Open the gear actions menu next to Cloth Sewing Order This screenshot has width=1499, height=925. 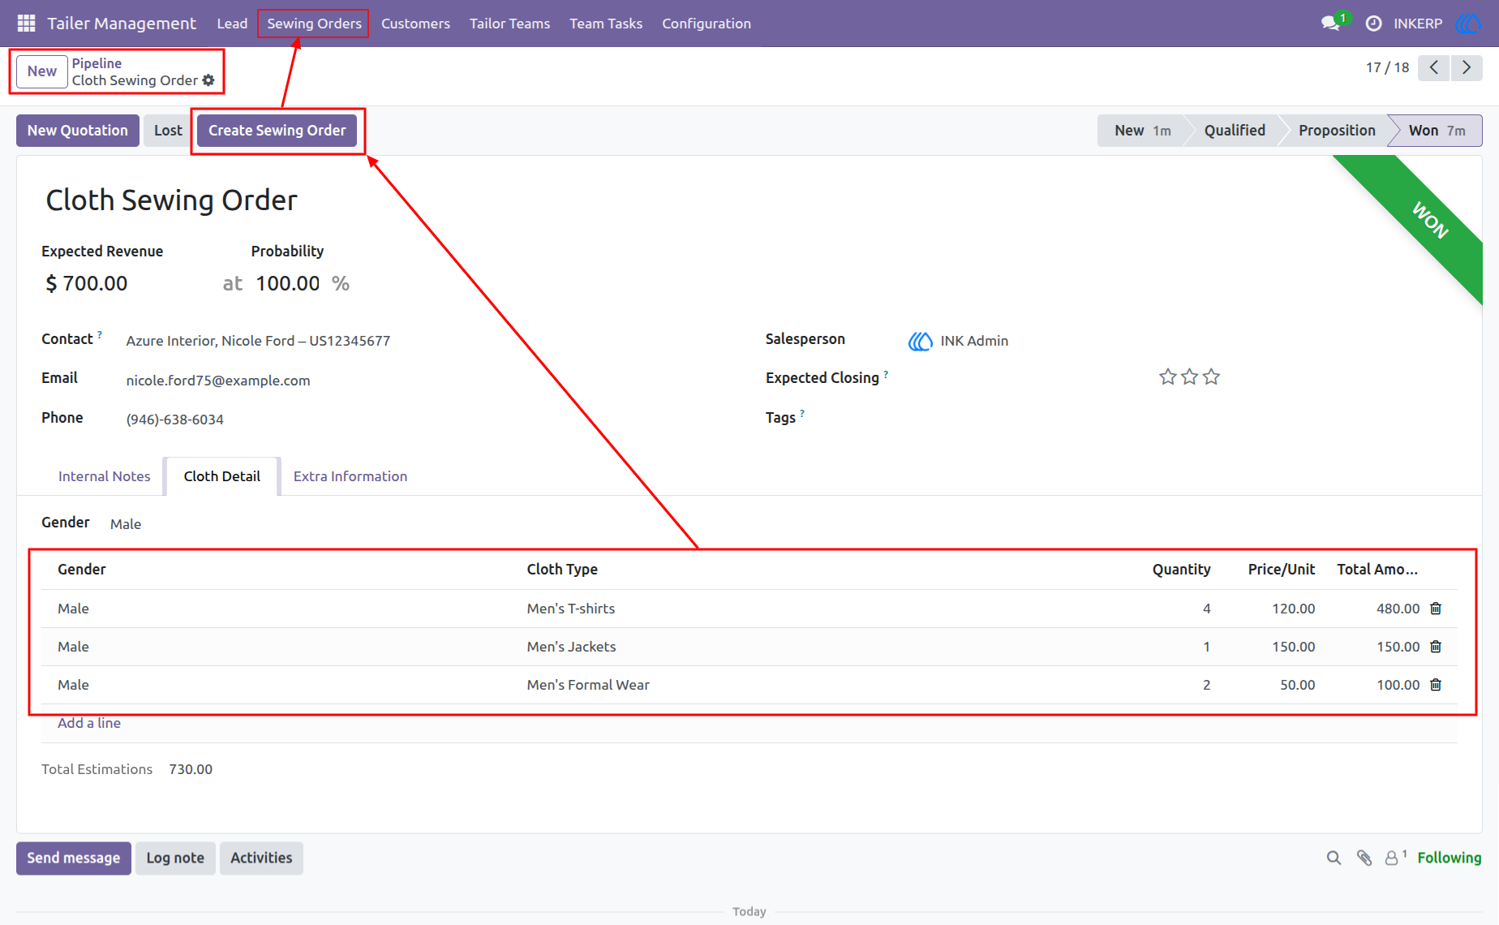[208, 80]
